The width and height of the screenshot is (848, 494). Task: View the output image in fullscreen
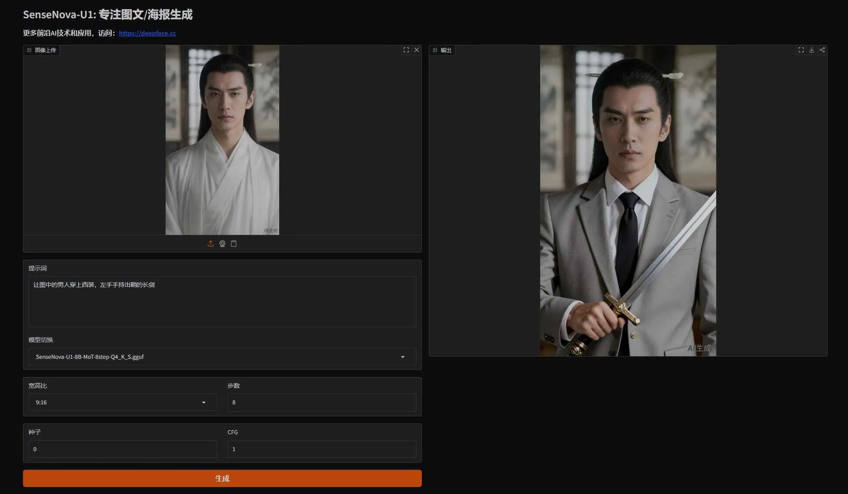tap(801, 50)
